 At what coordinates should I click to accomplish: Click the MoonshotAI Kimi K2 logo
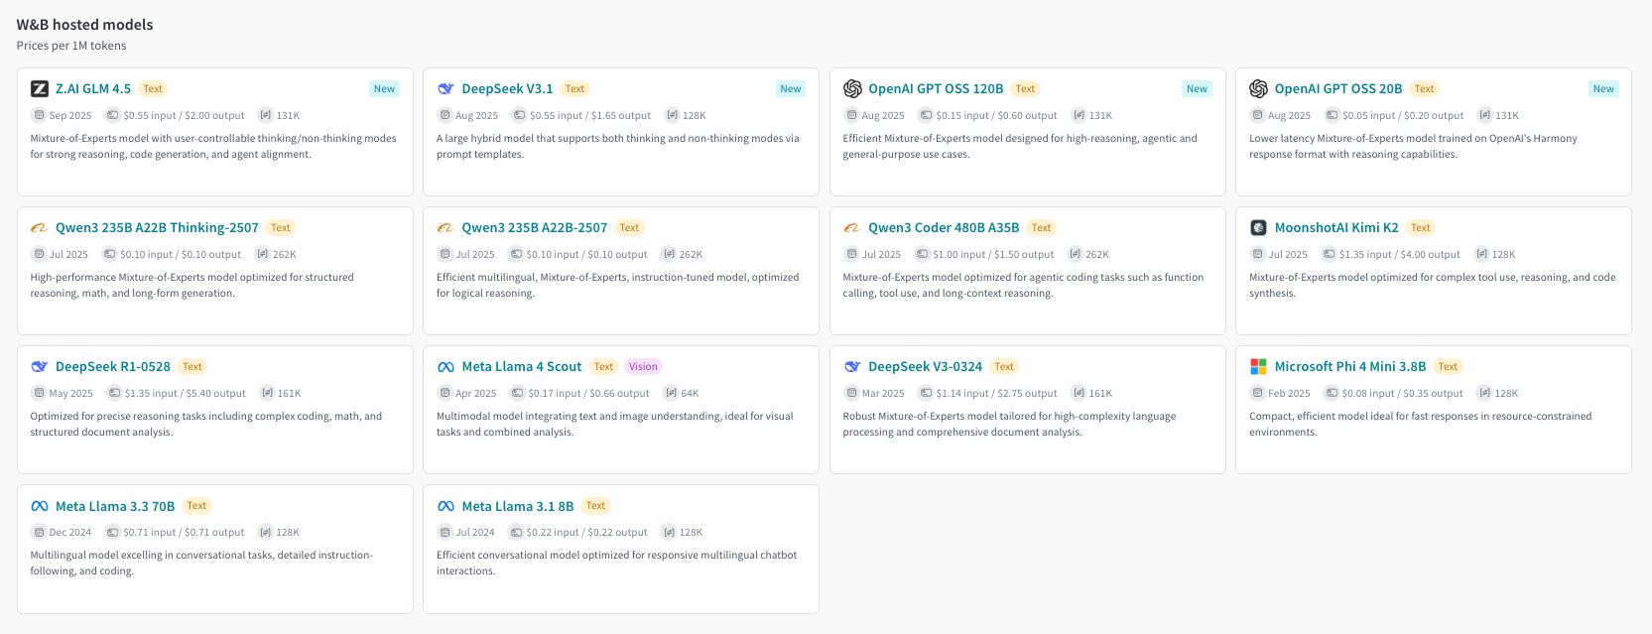[1258, 227]
